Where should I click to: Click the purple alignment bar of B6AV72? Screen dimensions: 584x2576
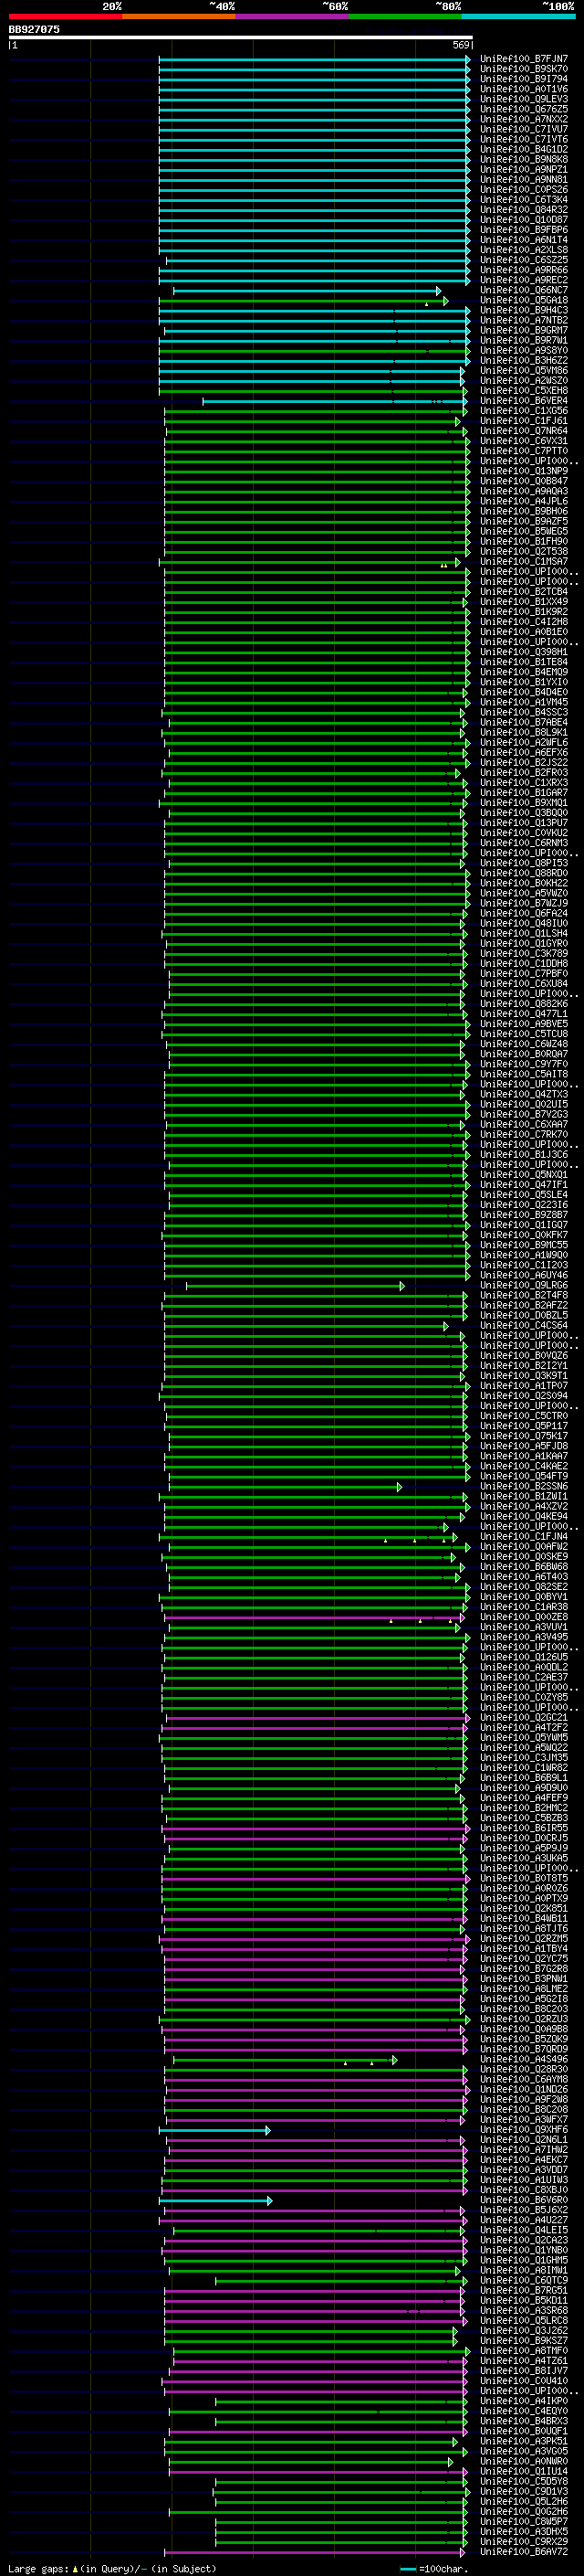(x=316, y=2552)
